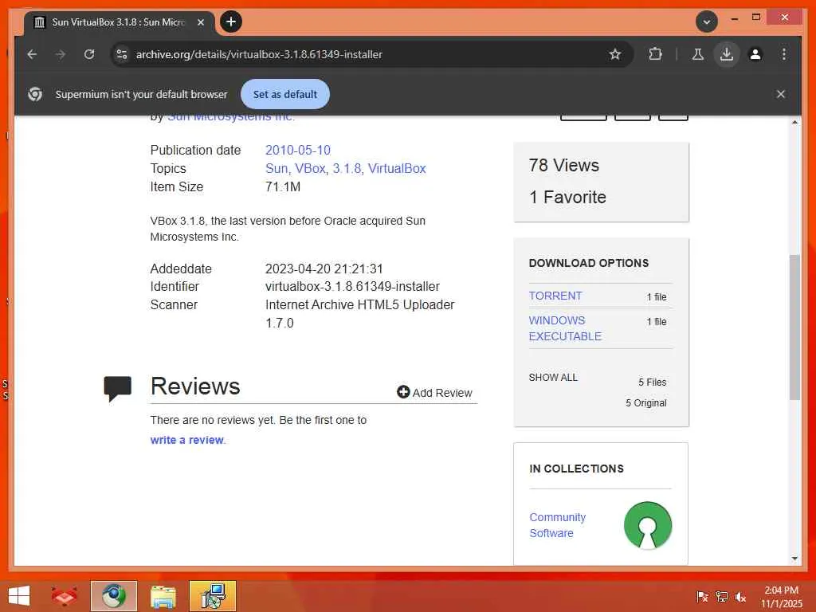Download the TORRENT option
816x612 pixels.
pos(555,296)
